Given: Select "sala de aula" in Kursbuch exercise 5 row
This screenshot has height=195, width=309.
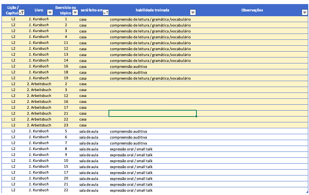Looking at the screenshot, I should [89, 131].
